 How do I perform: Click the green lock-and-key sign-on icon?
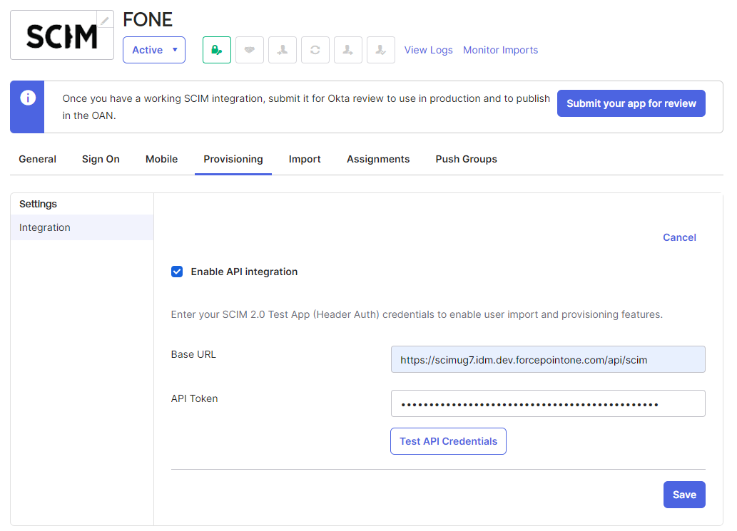pos(217,50)
